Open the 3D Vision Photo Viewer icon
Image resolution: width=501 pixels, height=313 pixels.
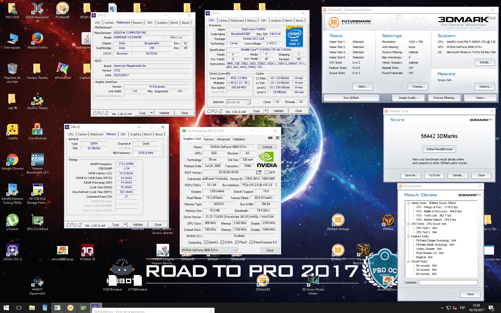click(313, 285)
